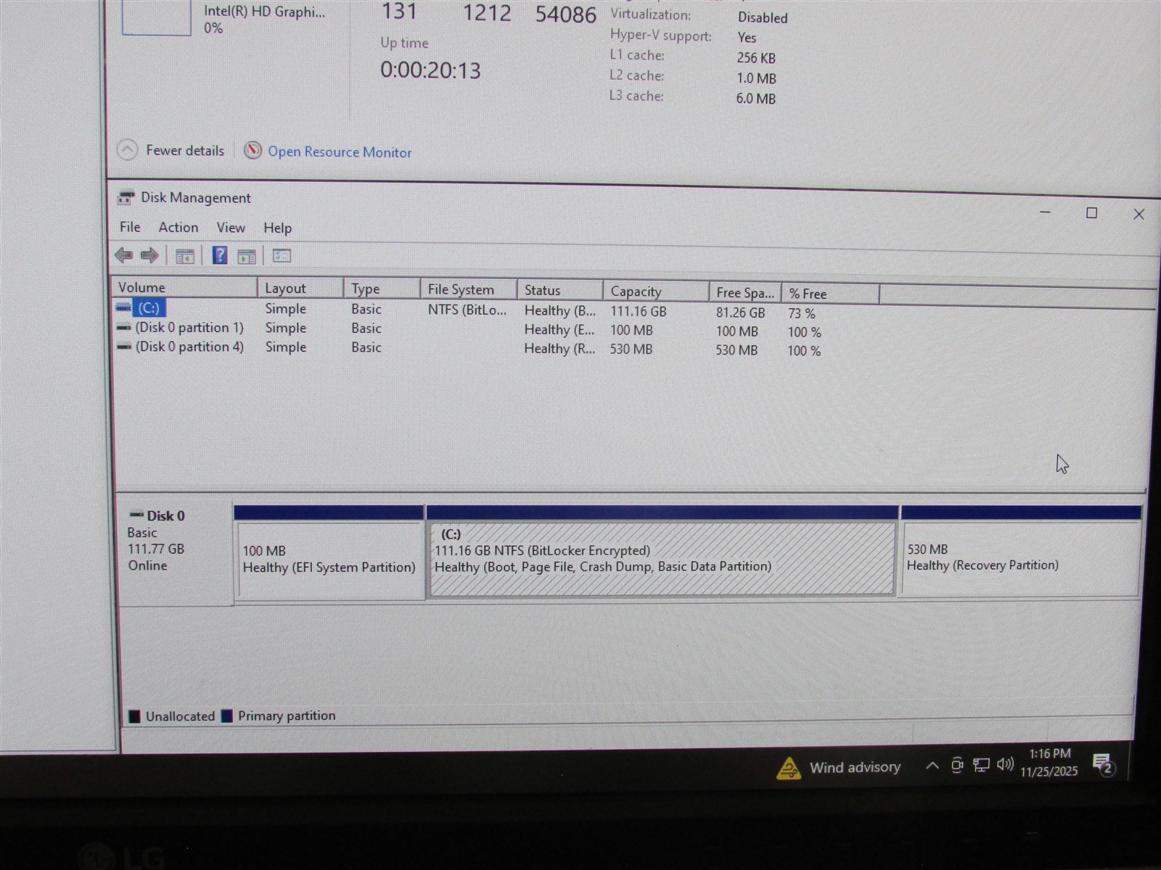Select the (Disk 0 partition 4) row
The image size is (1161, 870).
point(469,349)
